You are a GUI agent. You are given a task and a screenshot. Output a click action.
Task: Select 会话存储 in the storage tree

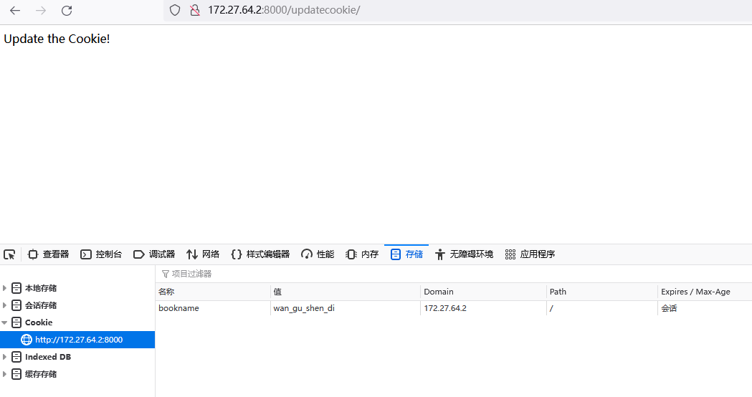pos(41,305)
